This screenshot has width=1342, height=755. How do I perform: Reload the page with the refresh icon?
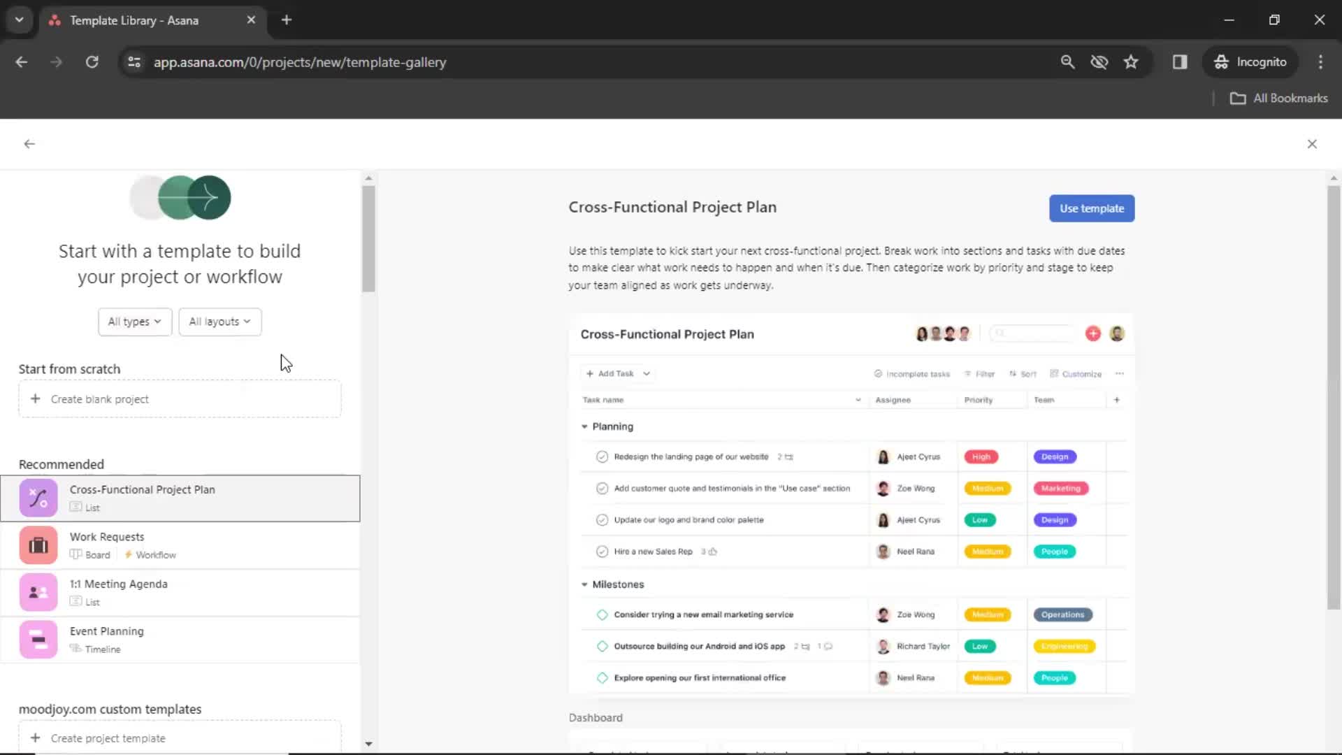[92, 62]
